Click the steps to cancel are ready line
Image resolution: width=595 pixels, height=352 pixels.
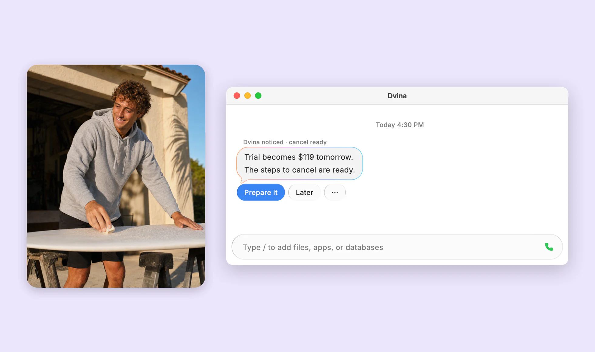click(300, 170)
